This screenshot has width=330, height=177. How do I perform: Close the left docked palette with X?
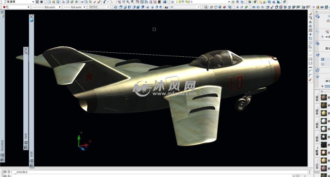(x=2, y=12)
